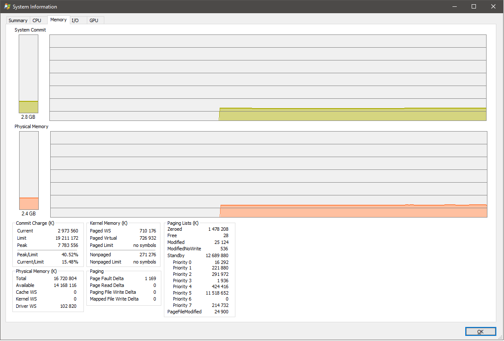Click the System Information title bar icon

click(x=7, y=6)
